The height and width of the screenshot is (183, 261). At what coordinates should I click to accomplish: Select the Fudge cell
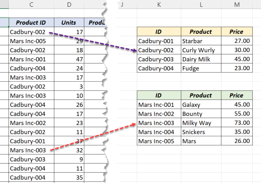point(201,68)
